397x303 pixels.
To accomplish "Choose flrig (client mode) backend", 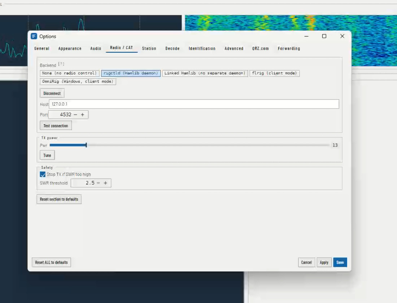I will (274, 73).
